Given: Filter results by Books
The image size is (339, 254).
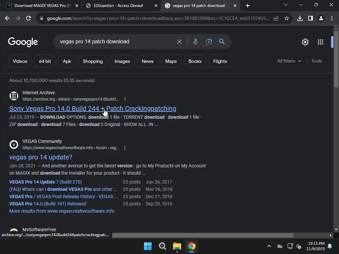Looking at the screenshot, I should click(x=195, y=61).
